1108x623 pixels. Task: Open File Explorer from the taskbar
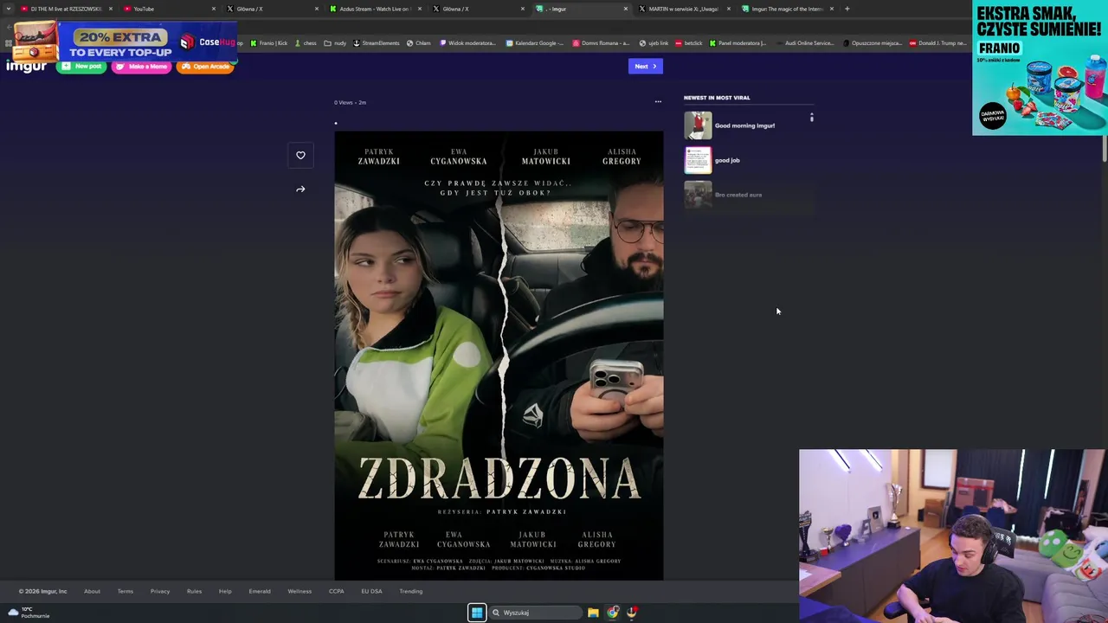(x=593, y=613)
